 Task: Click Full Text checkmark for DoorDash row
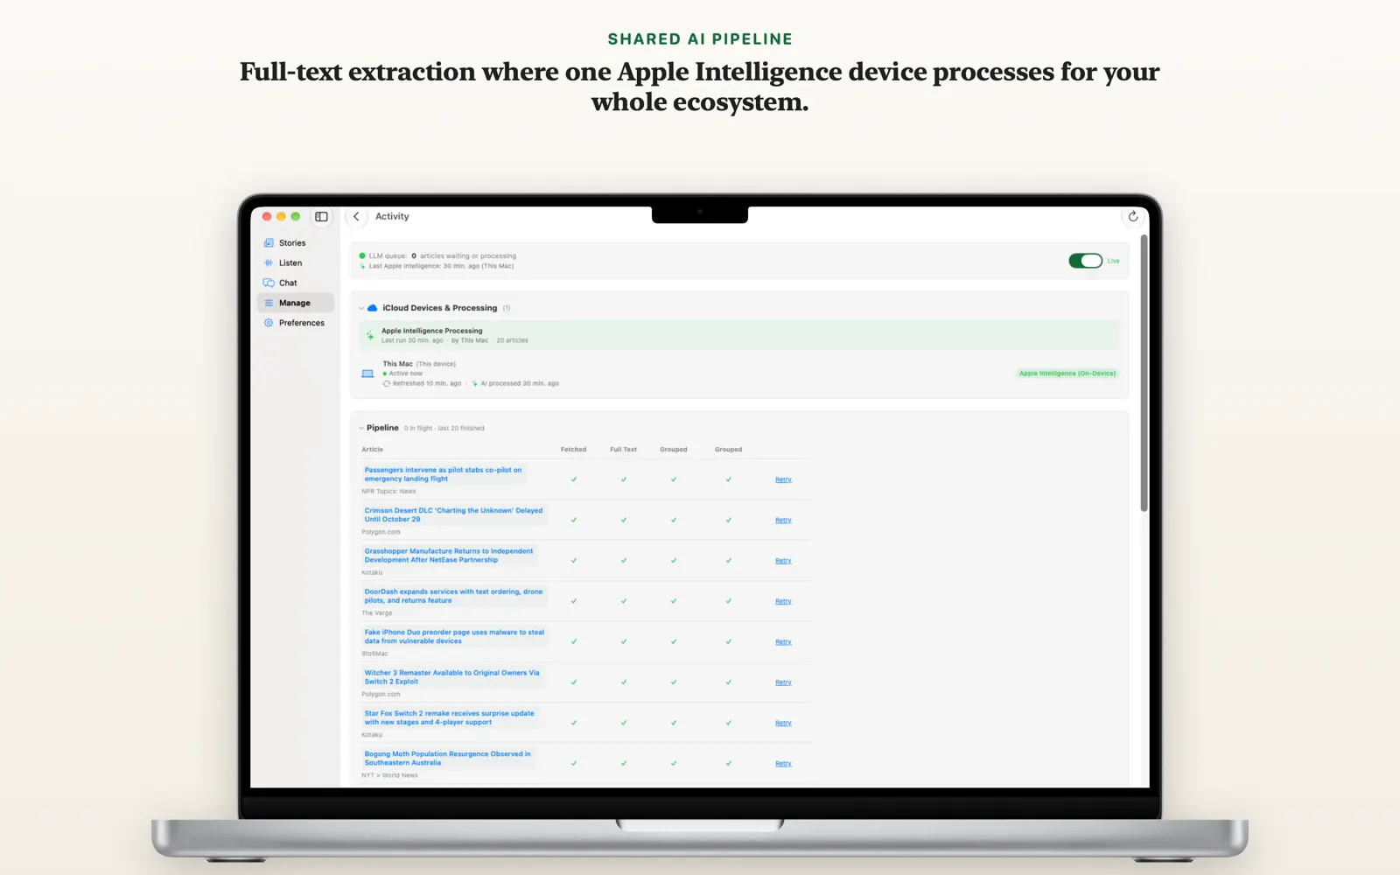624,601
